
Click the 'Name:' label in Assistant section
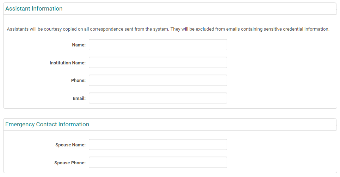click(x=79, y=45)
